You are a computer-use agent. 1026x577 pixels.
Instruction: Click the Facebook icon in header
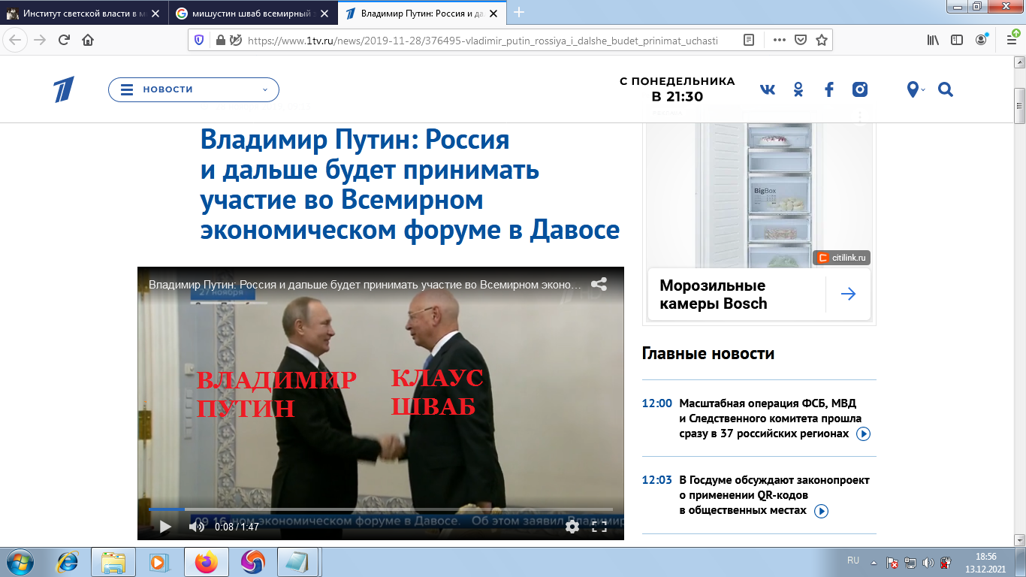[829, 89]
